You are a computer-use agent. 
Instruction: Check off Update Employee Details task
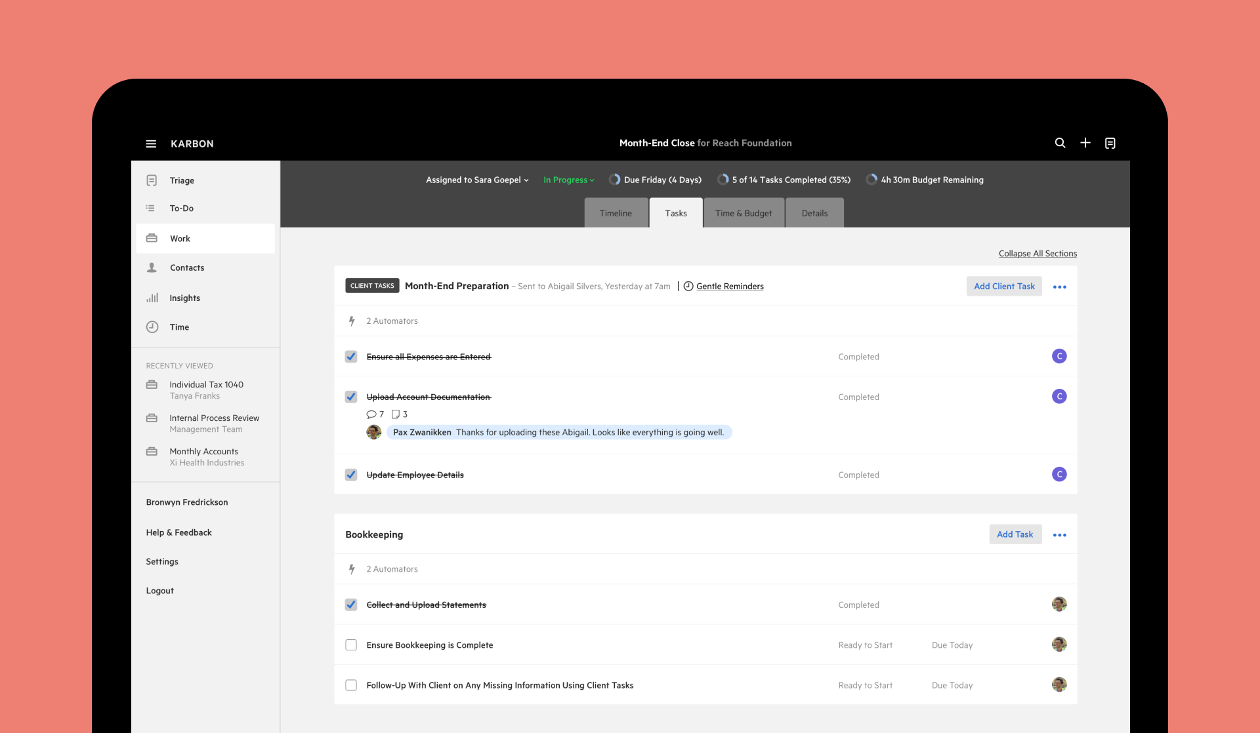(350, 474)
